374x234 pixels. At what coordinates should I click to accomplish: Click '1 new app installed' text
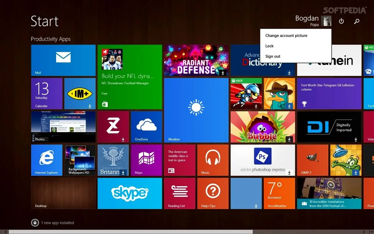[x=58, y=223]
